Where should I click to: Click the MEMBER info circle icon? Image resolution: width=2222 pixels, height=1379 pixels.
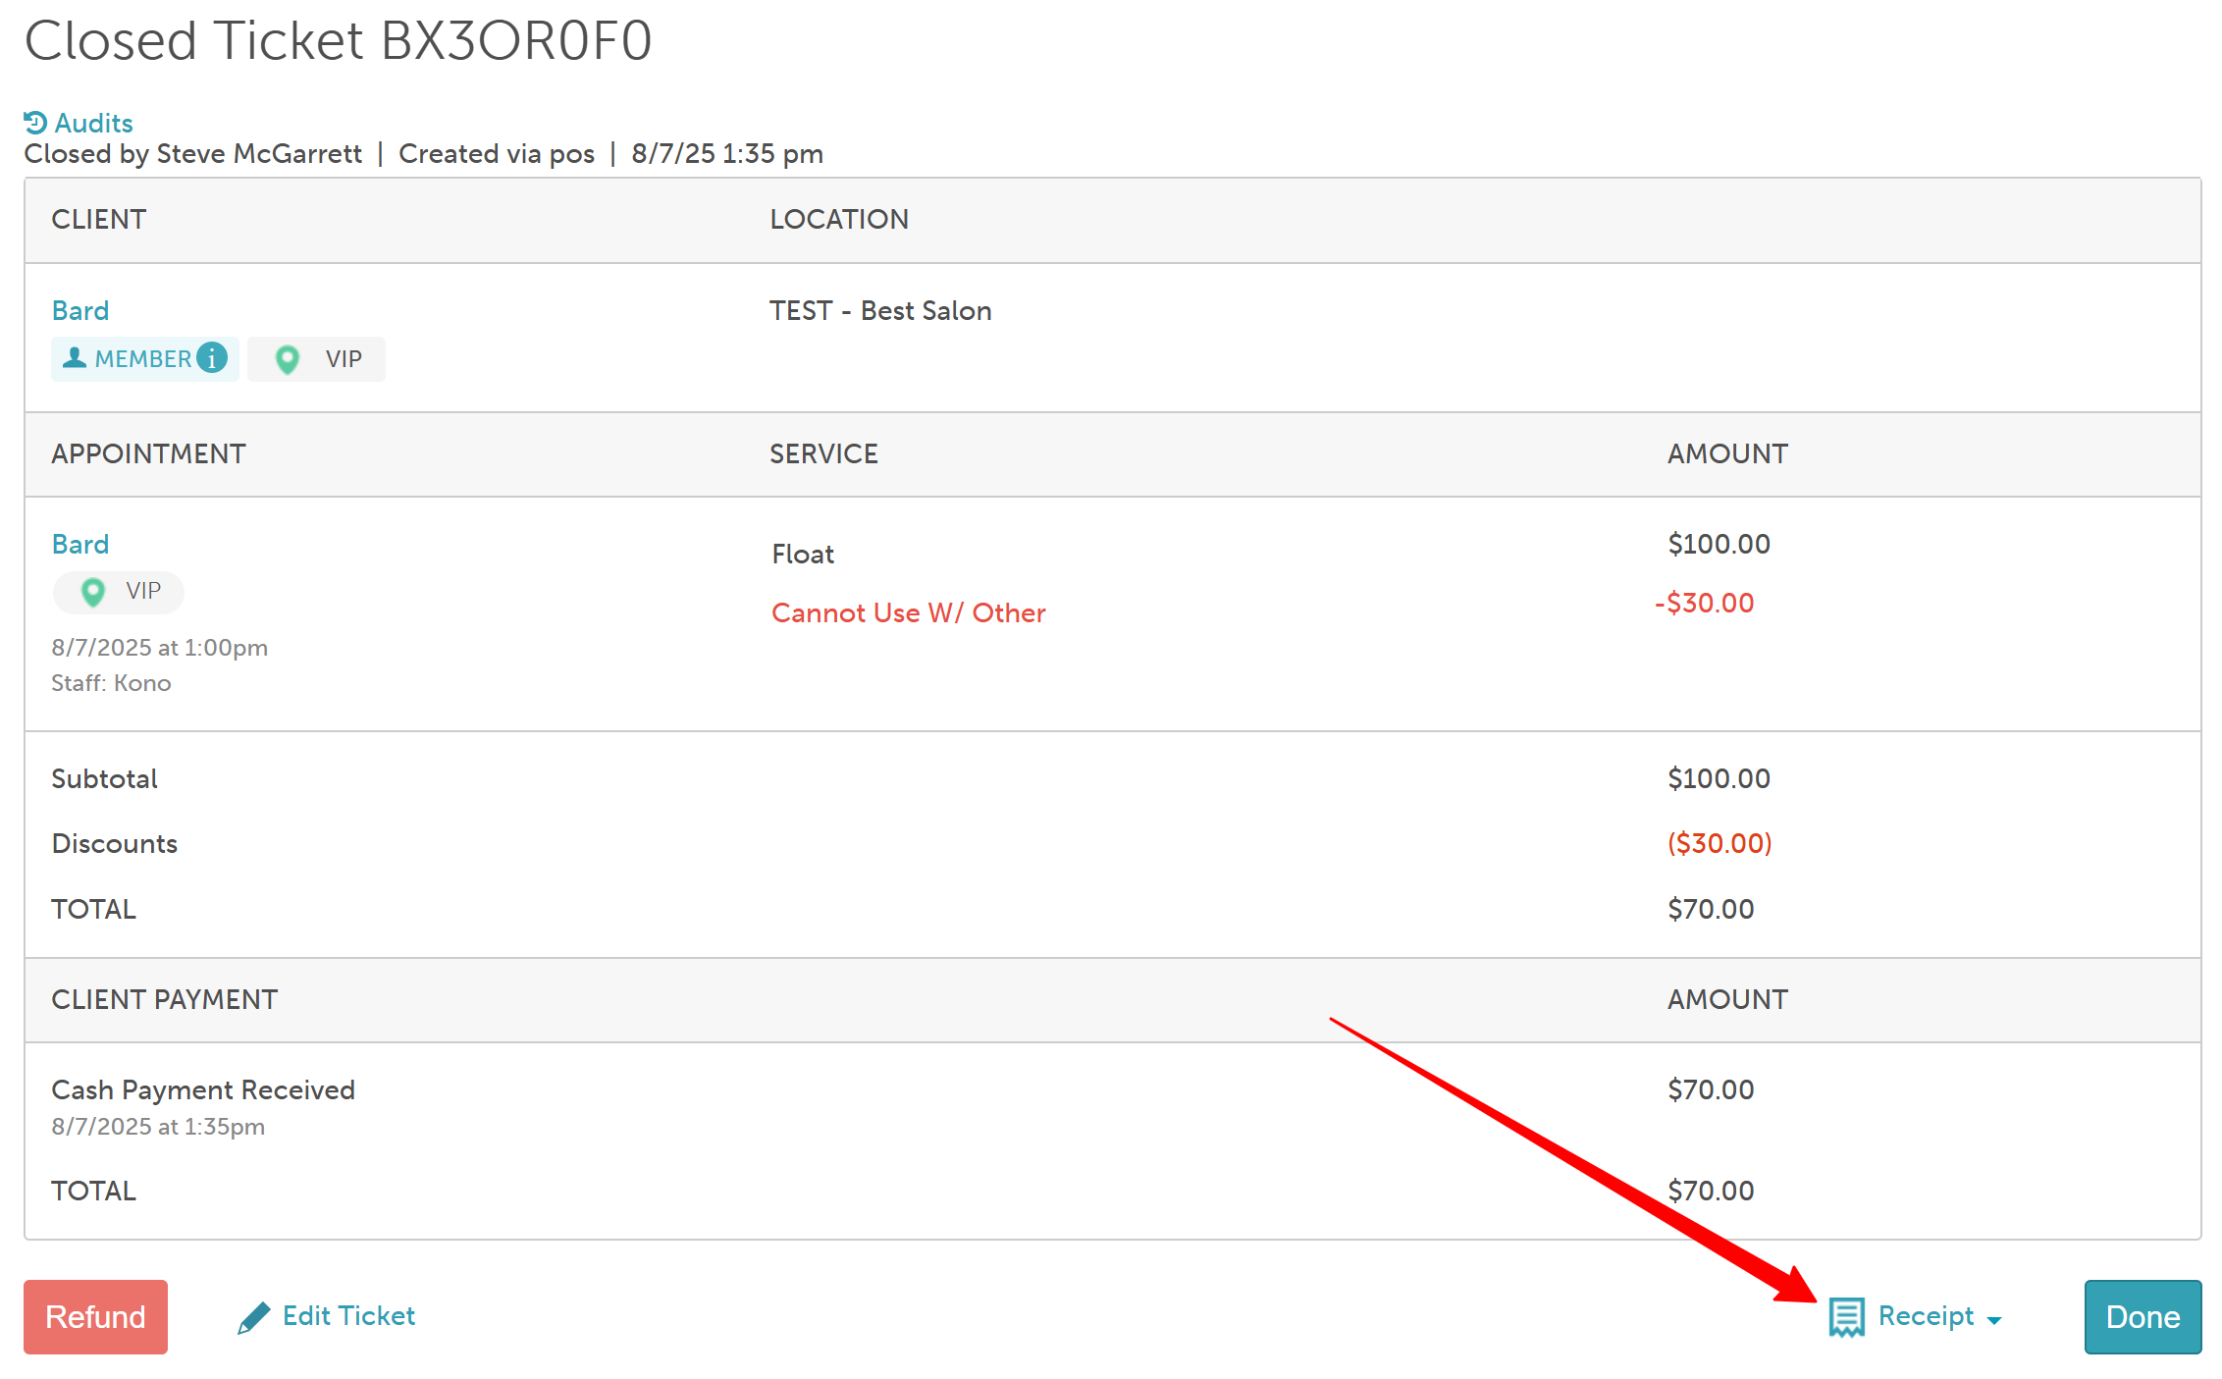[212, 358]
